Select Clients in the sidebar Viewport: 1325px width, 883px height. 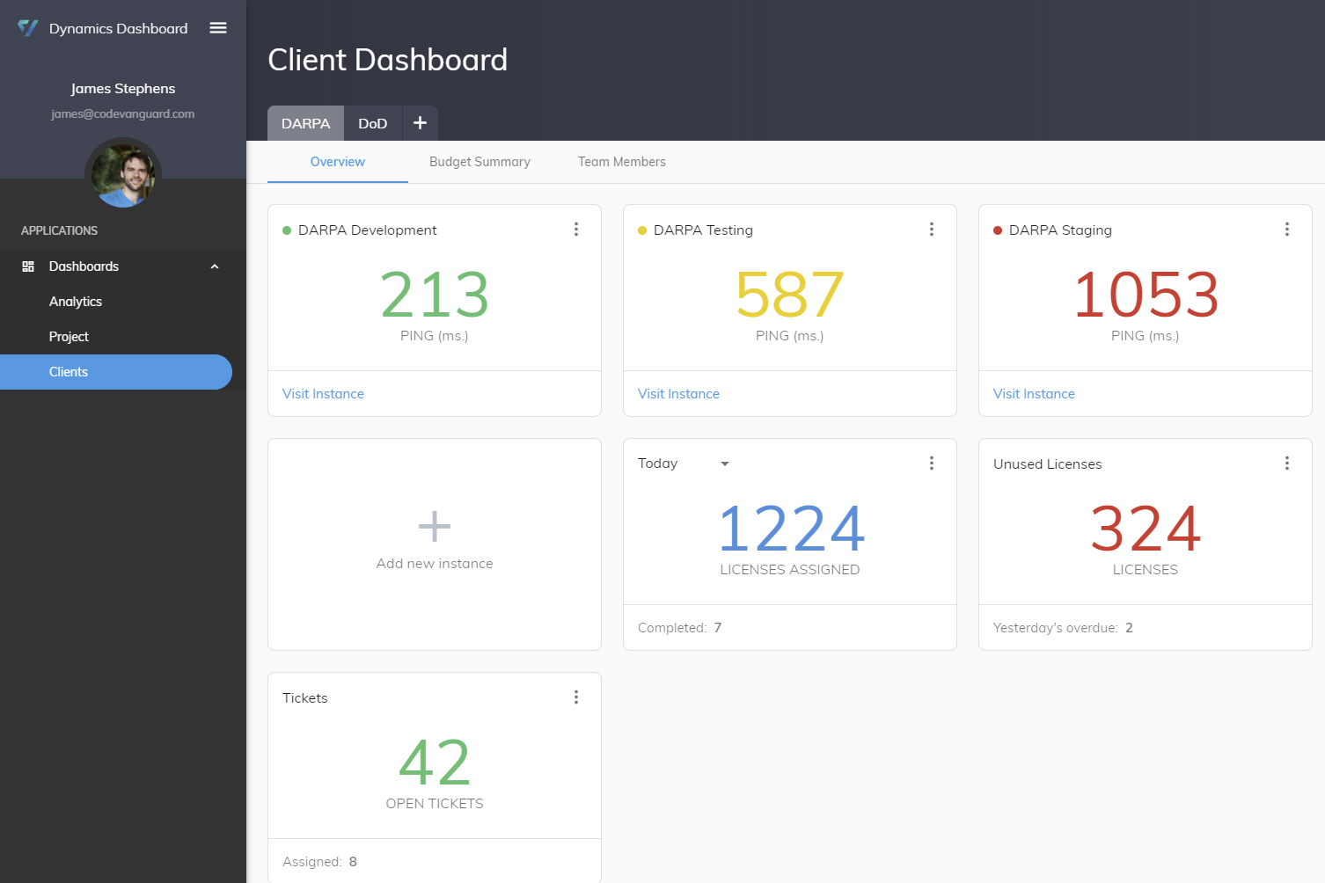116,372
